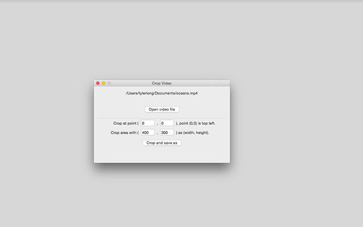Focus the crop point X field
This screenshot has width=363, height=227.
pos(148,123)
